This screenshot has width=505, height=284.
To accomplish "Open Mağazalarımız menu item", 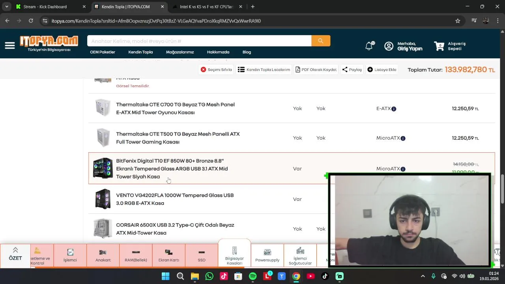I will (x=180, y=52).
